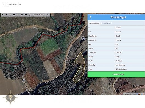Click the listing number #1300085205
This screenshot has height=108, width=145.
click(12, 4)
